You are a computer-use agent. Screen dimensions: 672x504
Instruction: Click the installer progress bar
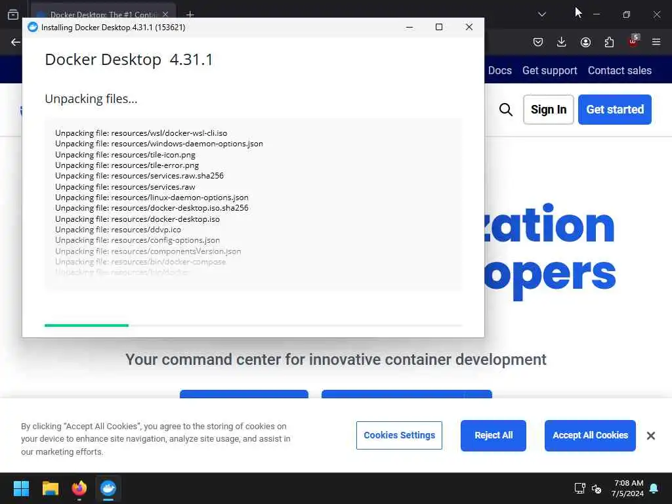pyautogui.click(x=253, y=325)
